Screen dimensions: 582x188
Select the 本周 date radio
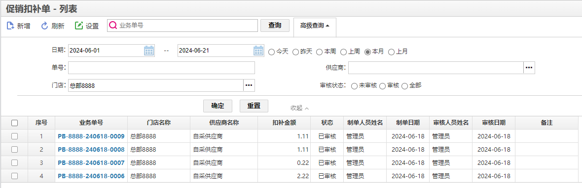coord(319,52)
